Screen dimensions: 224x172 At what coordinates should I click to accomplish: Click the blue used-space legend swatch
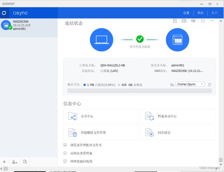[85, 85]
